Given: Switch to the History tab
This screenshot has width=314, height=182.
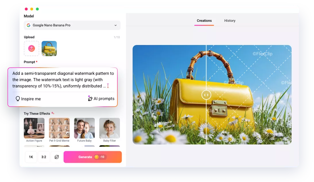Looking at the screenshot, I should [230, 21].
